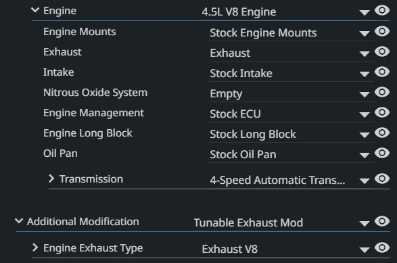Toggle Engine Long Block eye icon
This screenshot has height=263, width=397.
point(382,133)
